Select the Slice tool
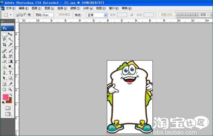Screen dimensions: 213x136 tap(10, 44)
